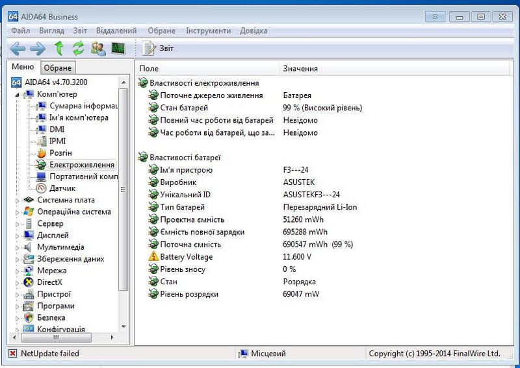Click the gauge icon next to Датчик
This screenshot has width=520, height=368.
pyautogui.click(x=41, y=188)
